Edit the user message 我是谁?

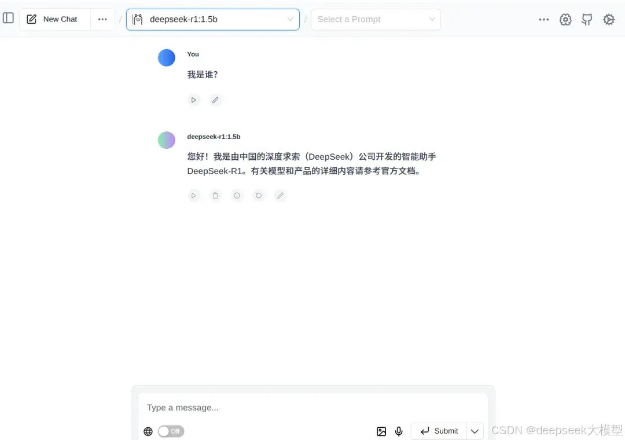215,100
